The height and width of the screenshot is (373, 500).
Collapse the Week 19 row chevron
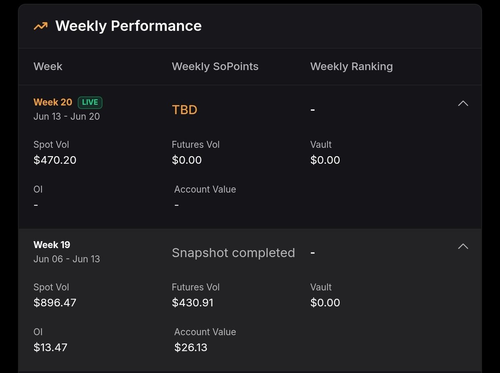pos(463,246)
